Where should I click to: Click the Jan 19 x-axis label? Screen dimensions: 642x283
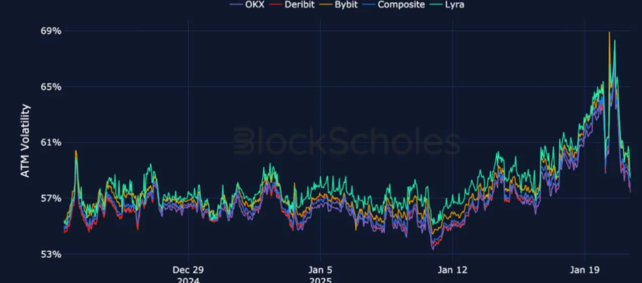[585, 270]
